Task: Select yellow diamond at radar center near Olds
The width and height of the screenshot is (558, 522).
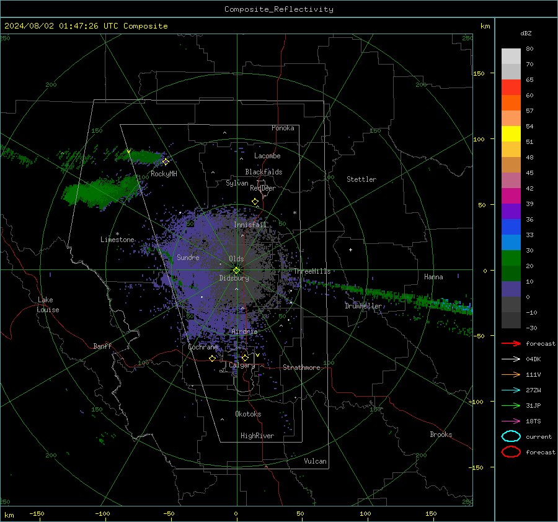Action: click(x=236, y=270)
